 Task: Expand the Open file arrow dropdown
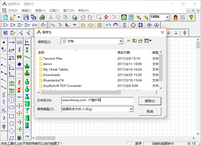(19, 17)
